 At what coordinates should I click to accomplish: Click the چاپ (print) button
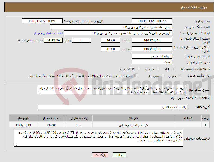point(119,155)
